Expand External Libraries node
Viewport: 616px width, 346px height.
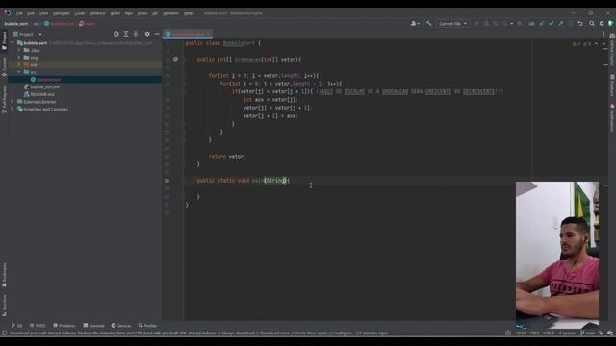pos(13,102)
